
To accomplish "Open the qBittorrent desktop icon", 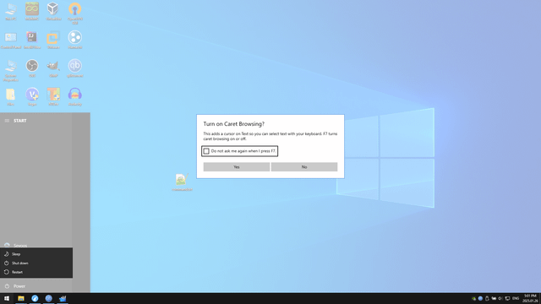I will click(75, 68).
